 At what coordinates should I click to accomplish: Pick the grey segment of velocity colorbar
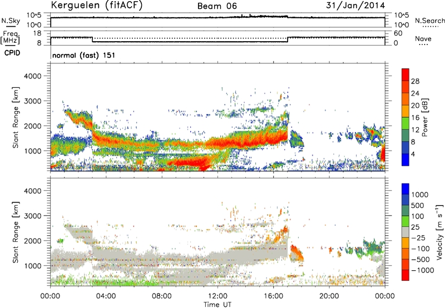click(406, 232)
